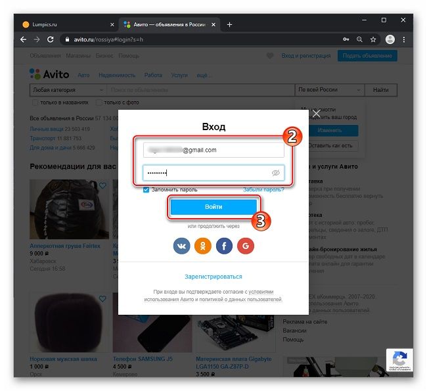Close the Lumpics.ru tab
Viewport: 427px width, 391px height.
tap(112, 24)
